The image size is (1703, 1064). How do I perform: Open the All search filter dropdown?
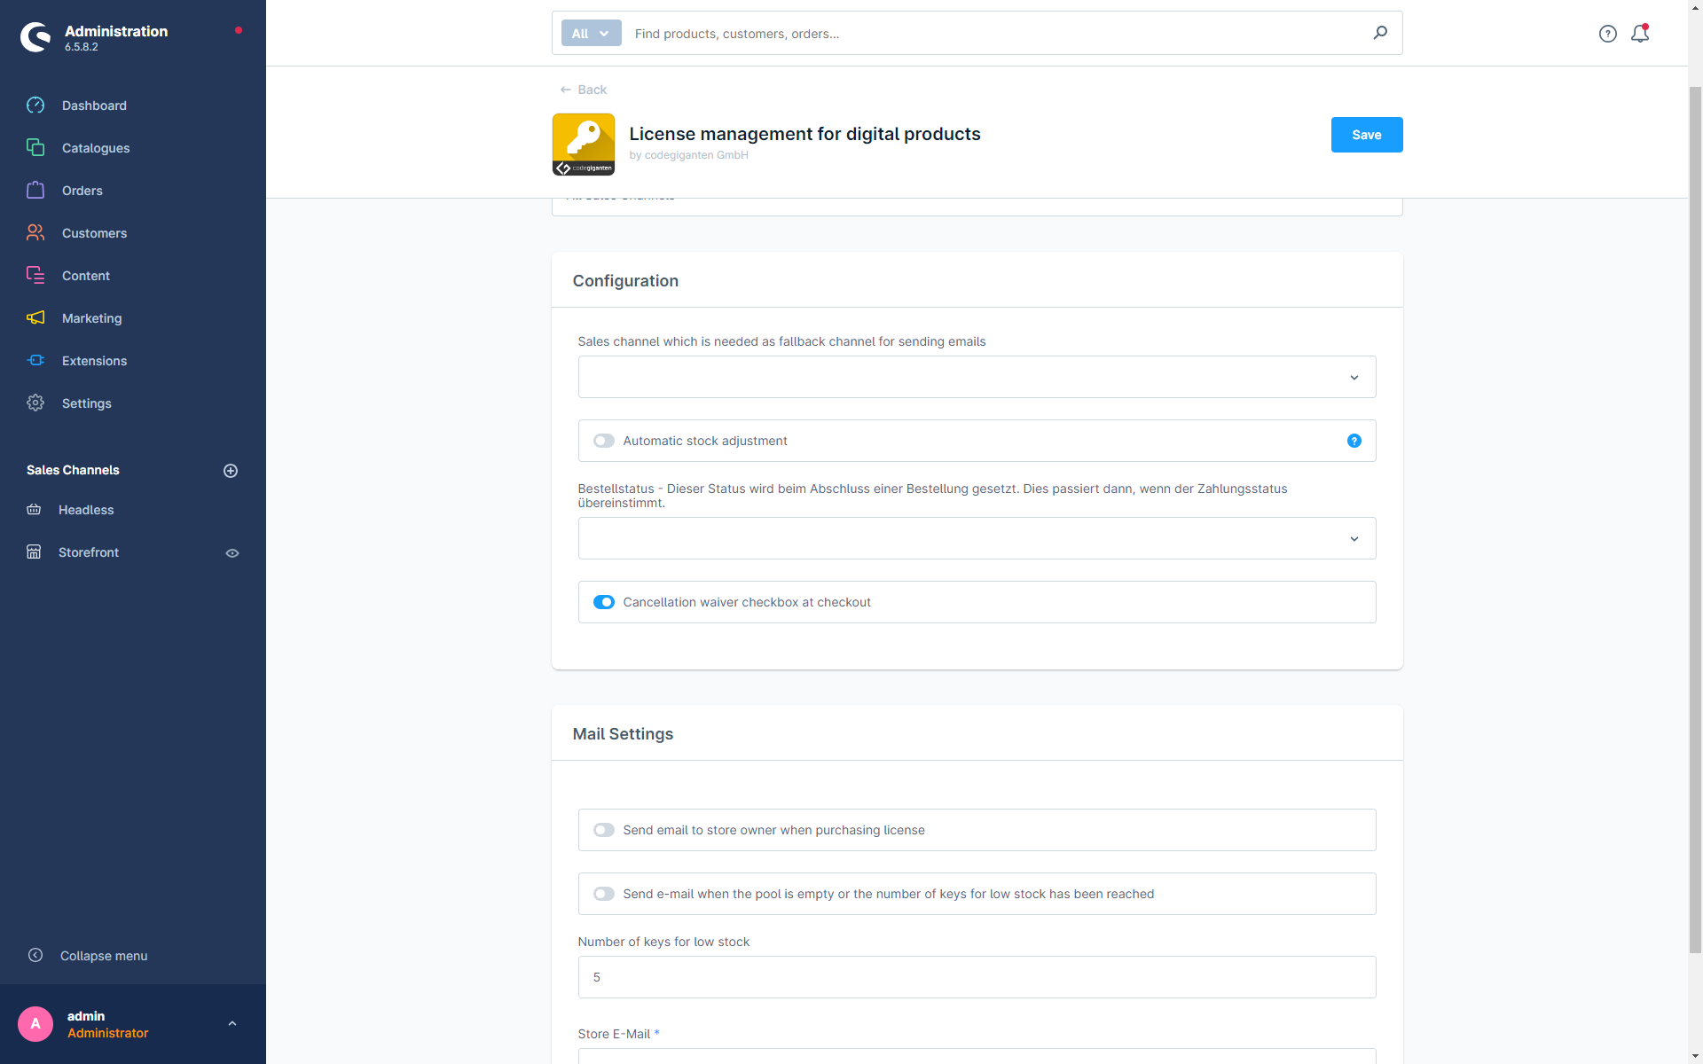click(x=591, y=33)
